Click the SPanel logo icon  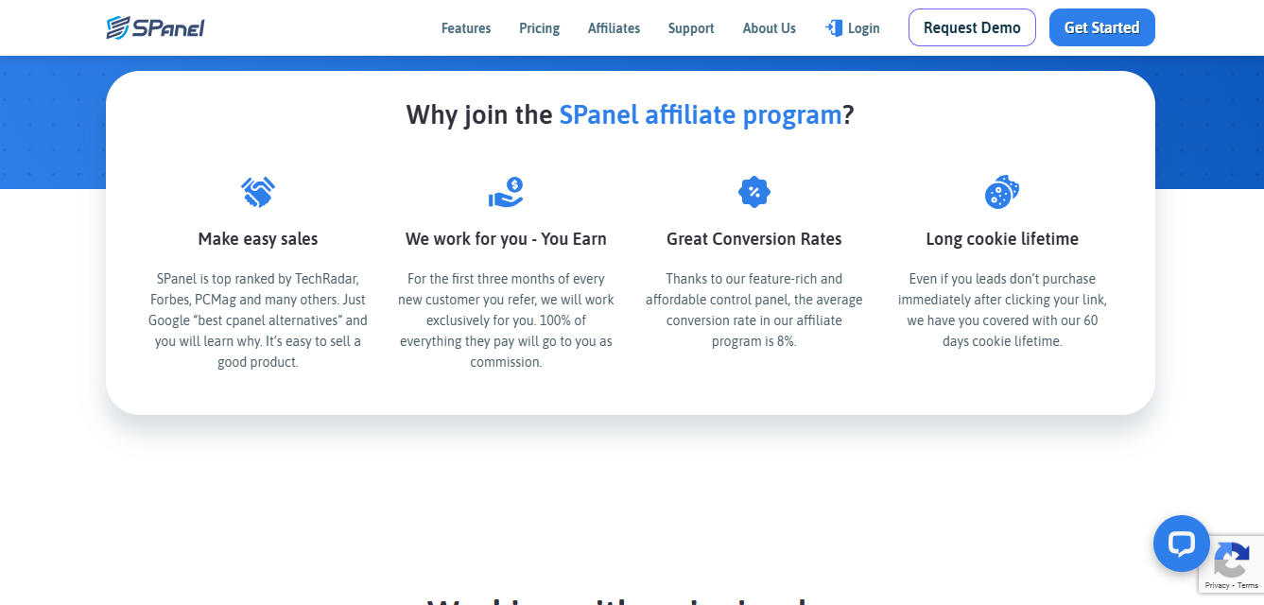(x=117, y=26)
